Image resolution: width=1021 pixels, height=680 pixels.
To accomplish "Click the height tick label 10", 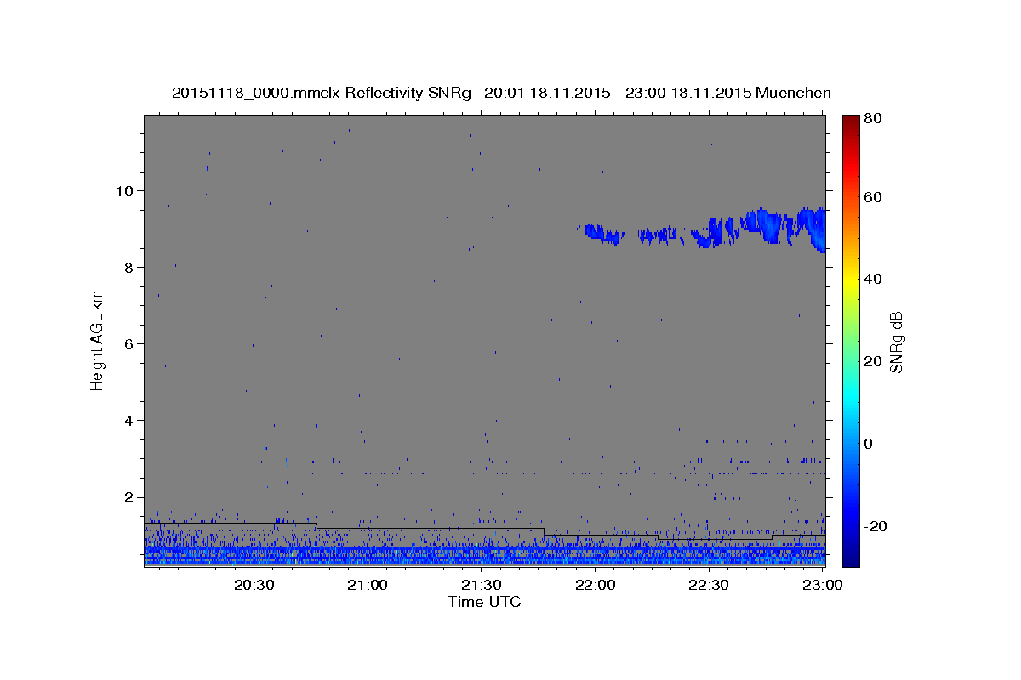I will [126, 190].
